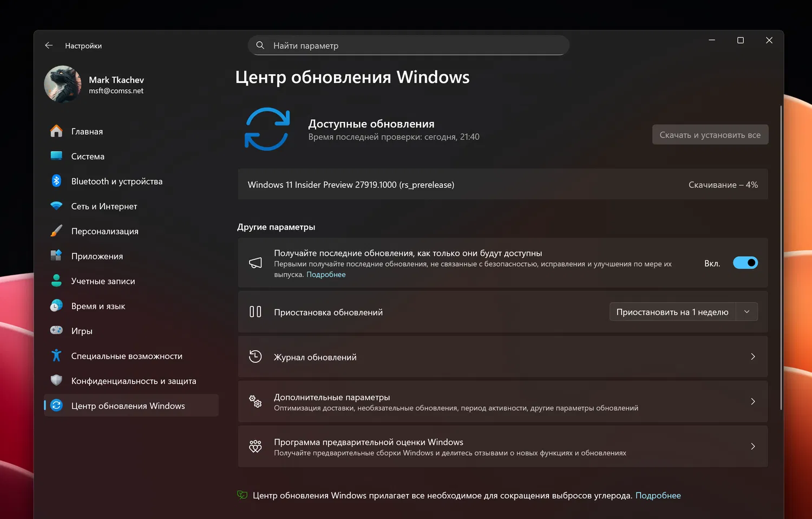812x519 pixels.
Task: Disable receiving latest updates immediately toggle
Action: (745, 263)
